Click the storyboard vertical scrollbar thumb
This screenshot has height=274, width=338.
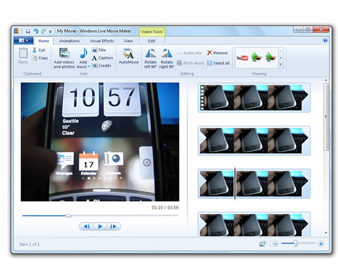[x=326, y=117]
